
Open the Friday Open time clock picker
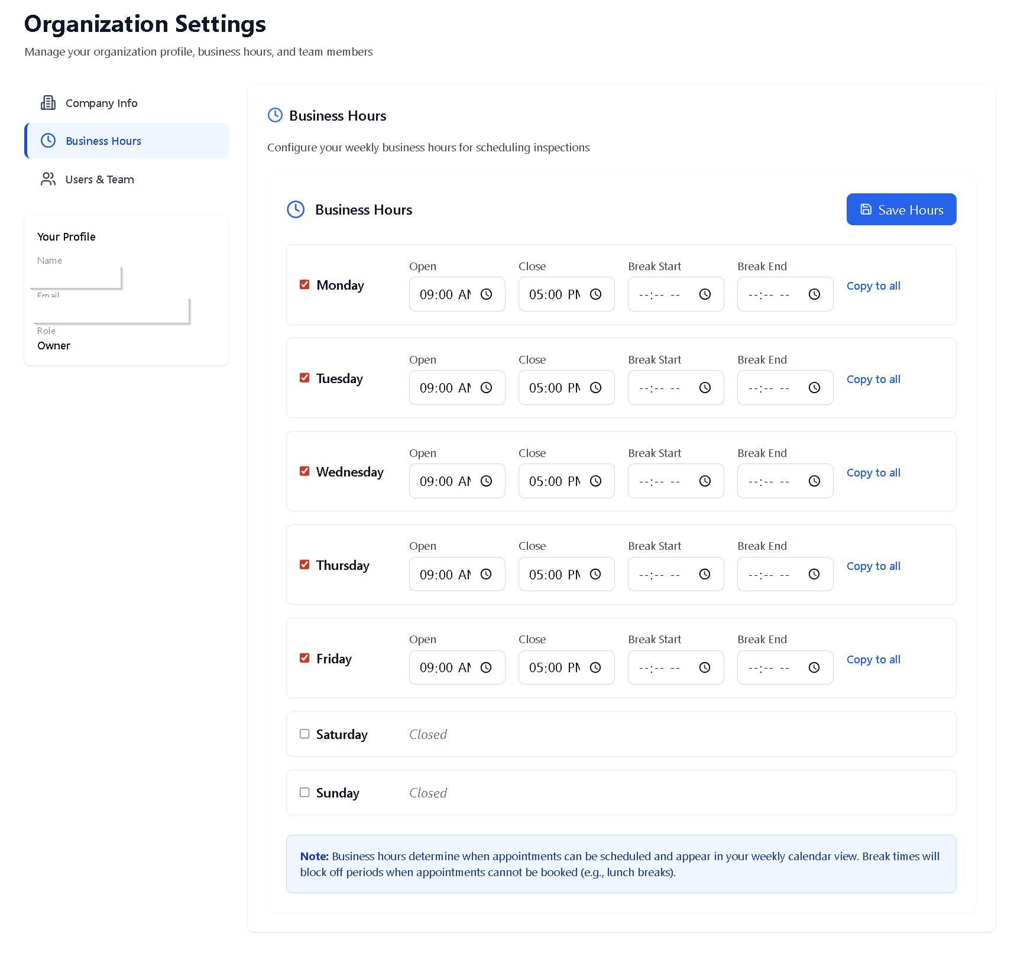point(486,667)
